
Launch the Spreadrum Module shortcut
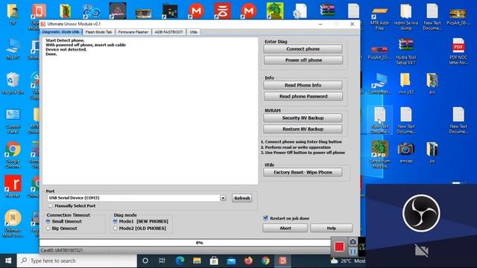point(379,154)
